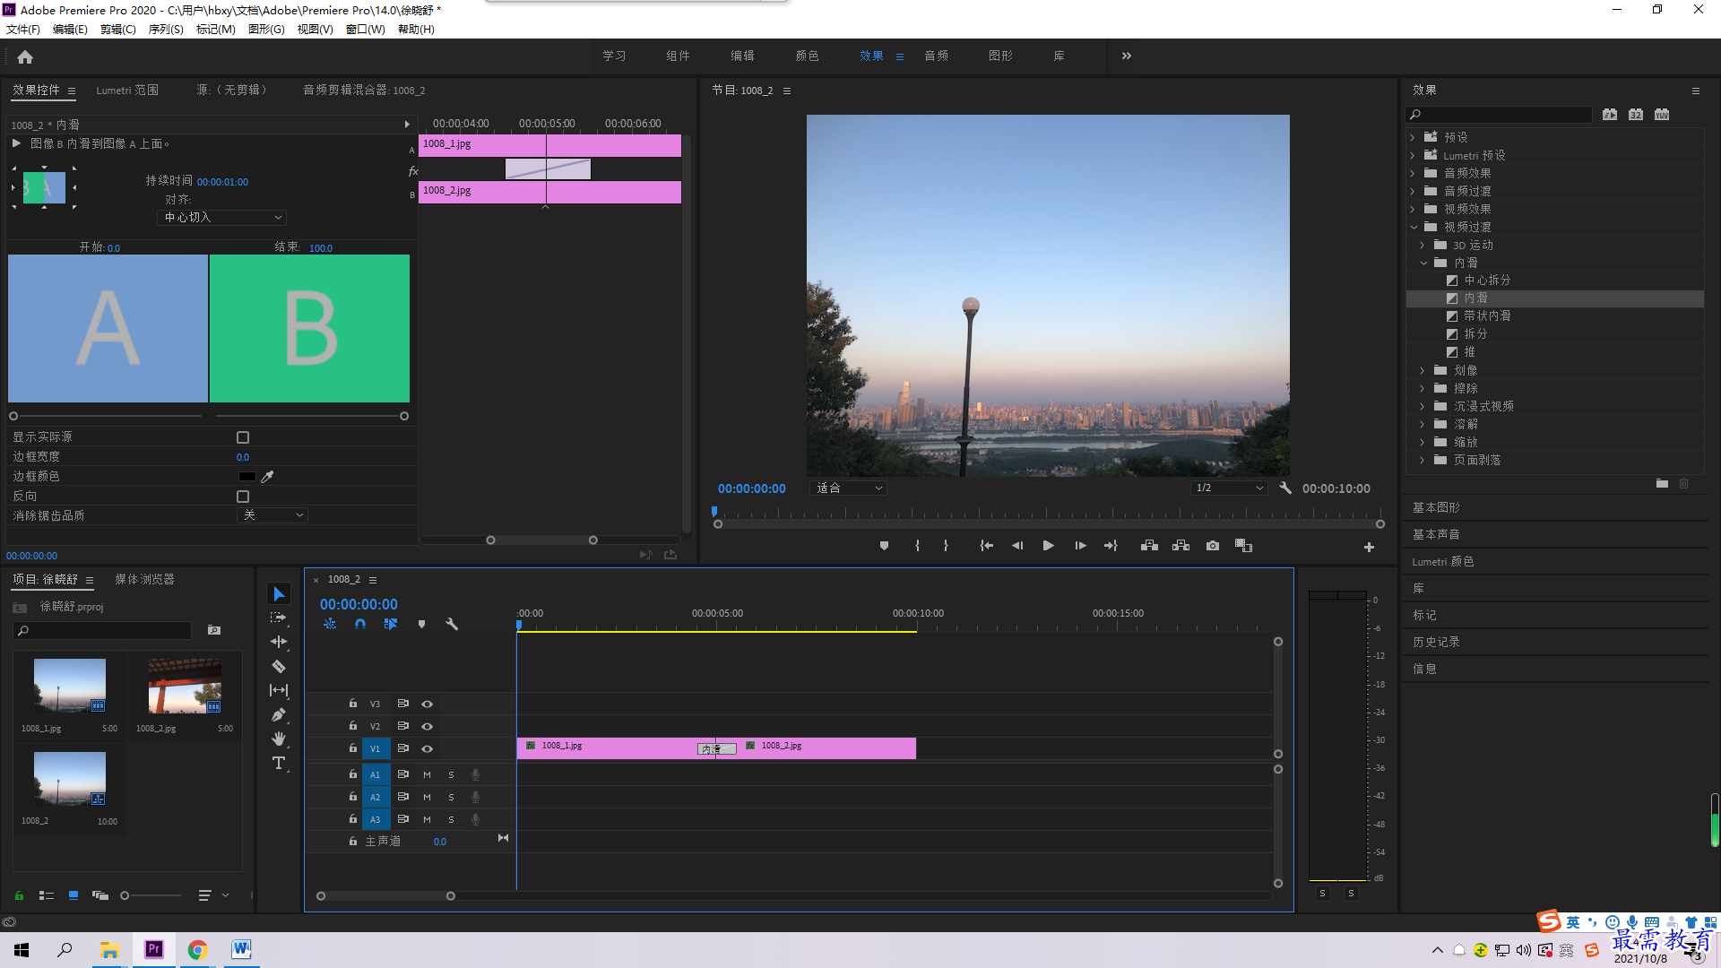The image size is (1721, 968).
Task: Create new custom bin in Effects panel
Action: coord(1662,484)
